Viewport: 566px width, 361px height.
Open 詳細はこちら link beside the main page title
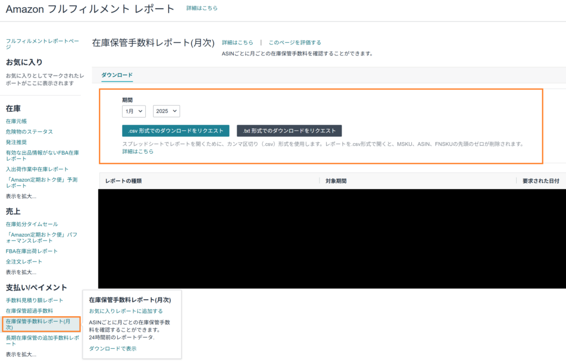[202, 8]
